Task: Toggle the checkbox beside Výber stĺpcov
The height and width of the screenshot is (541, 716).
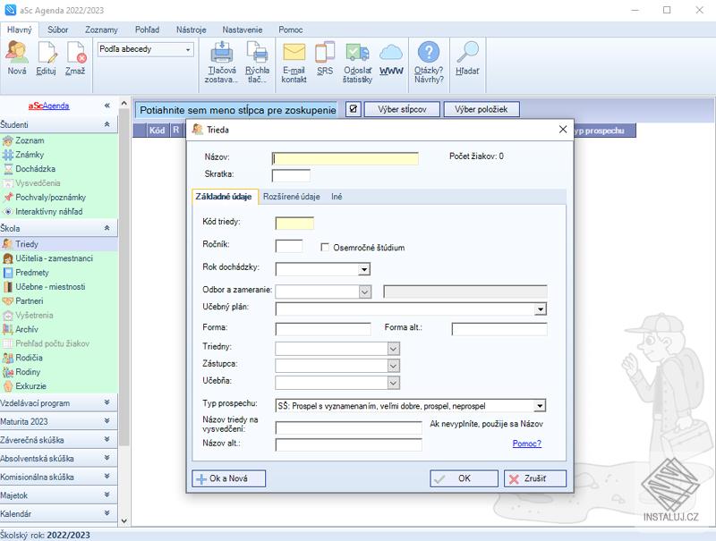Action: click(x=353, y=110)
